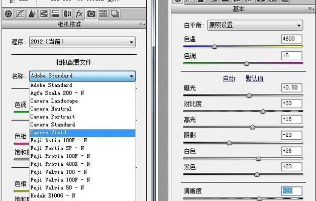Choose Fuji Velvia 100F - N profile
Image resolution: width=316 pixels, height=201 pixels.
tap(82, 180)
